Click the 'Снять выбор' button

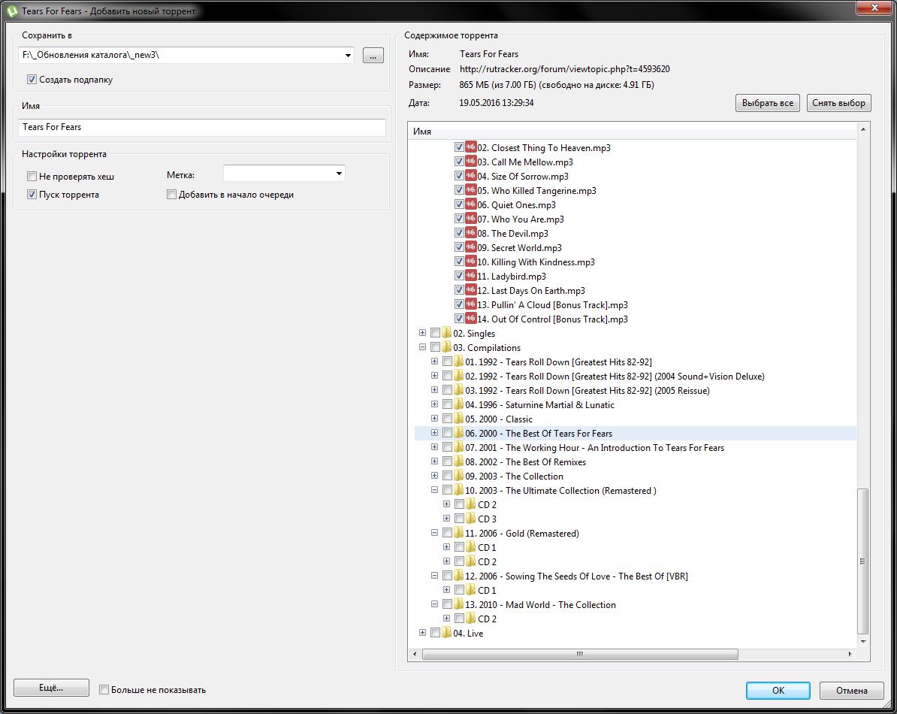pyautogui.click(x=838, y=103)
